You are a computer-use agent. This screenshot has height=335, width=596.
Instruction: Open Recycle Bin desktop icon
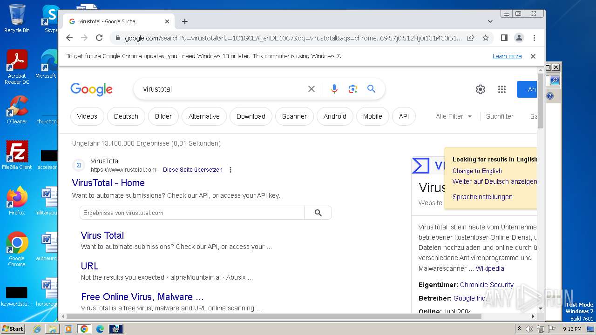[x=16, y=19]
